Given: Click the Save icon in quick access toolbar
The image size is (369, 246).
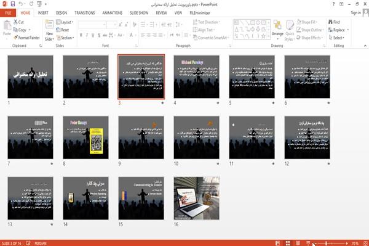Looking at the screenshot, I should click(13, 4).
